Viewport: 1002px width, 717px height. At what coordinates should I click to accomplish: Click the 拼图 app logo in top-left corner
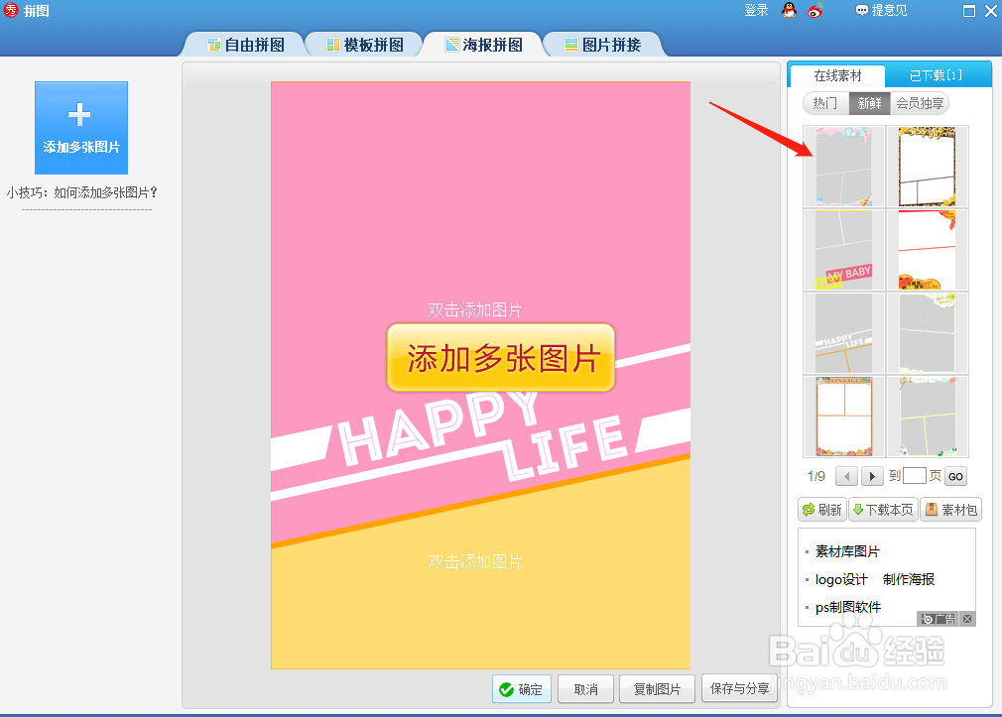pyautogui.click(x=9, y=11)
